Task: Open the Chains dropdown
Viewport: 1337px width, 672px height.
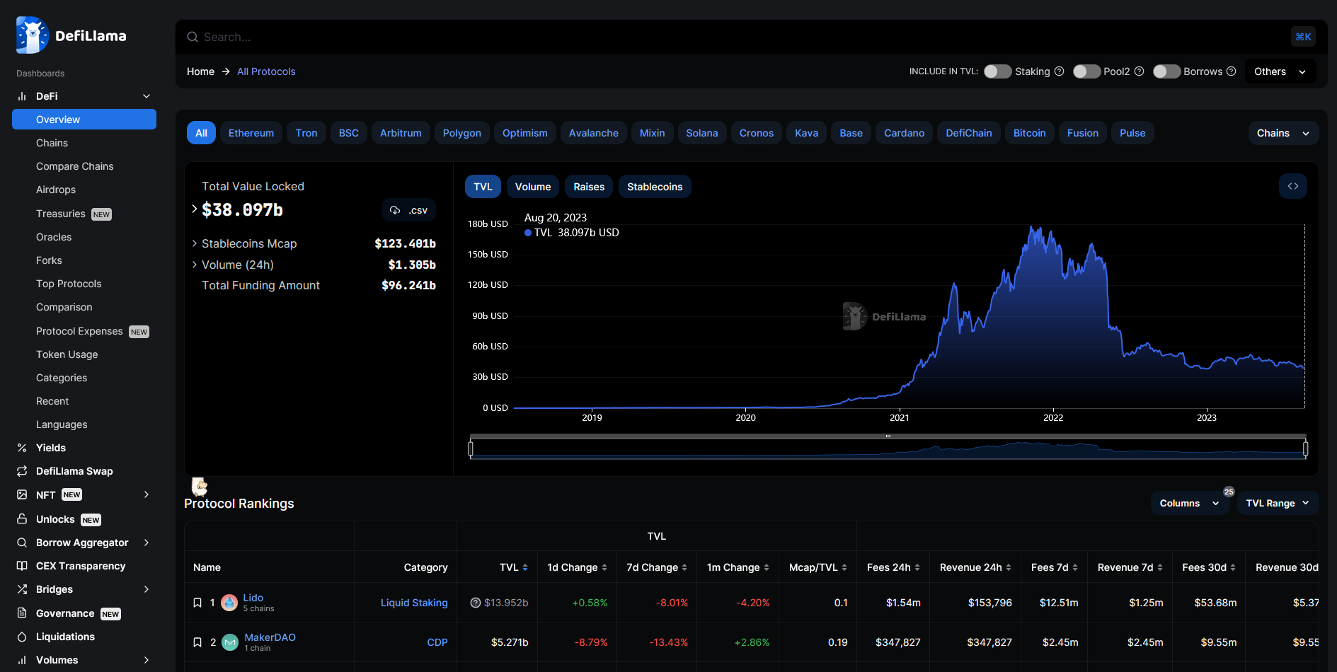Action: click(1283, 133)
